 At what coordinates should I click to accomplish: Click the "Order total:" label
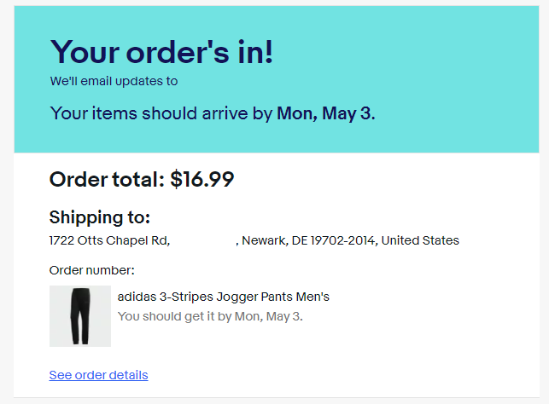pyautogui.click(x=107, y=179)
